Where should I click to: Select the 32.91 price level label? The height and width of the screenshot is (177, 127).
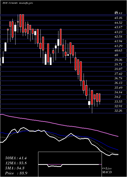118,106
